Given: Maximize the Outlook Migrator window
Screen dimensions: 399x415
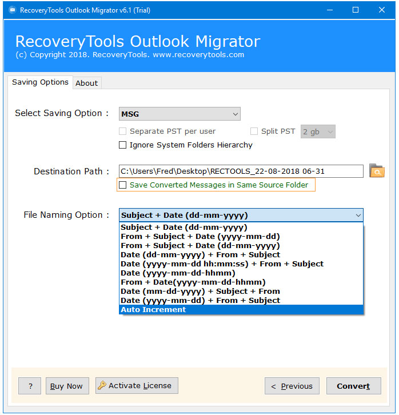Looking at the screenshot, I should (356, 10).
